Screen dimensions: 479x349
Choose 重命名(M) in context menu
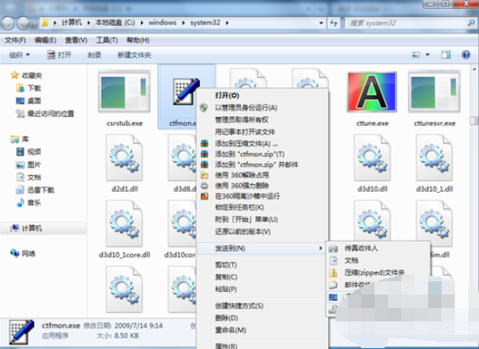(x=263, y=330)
